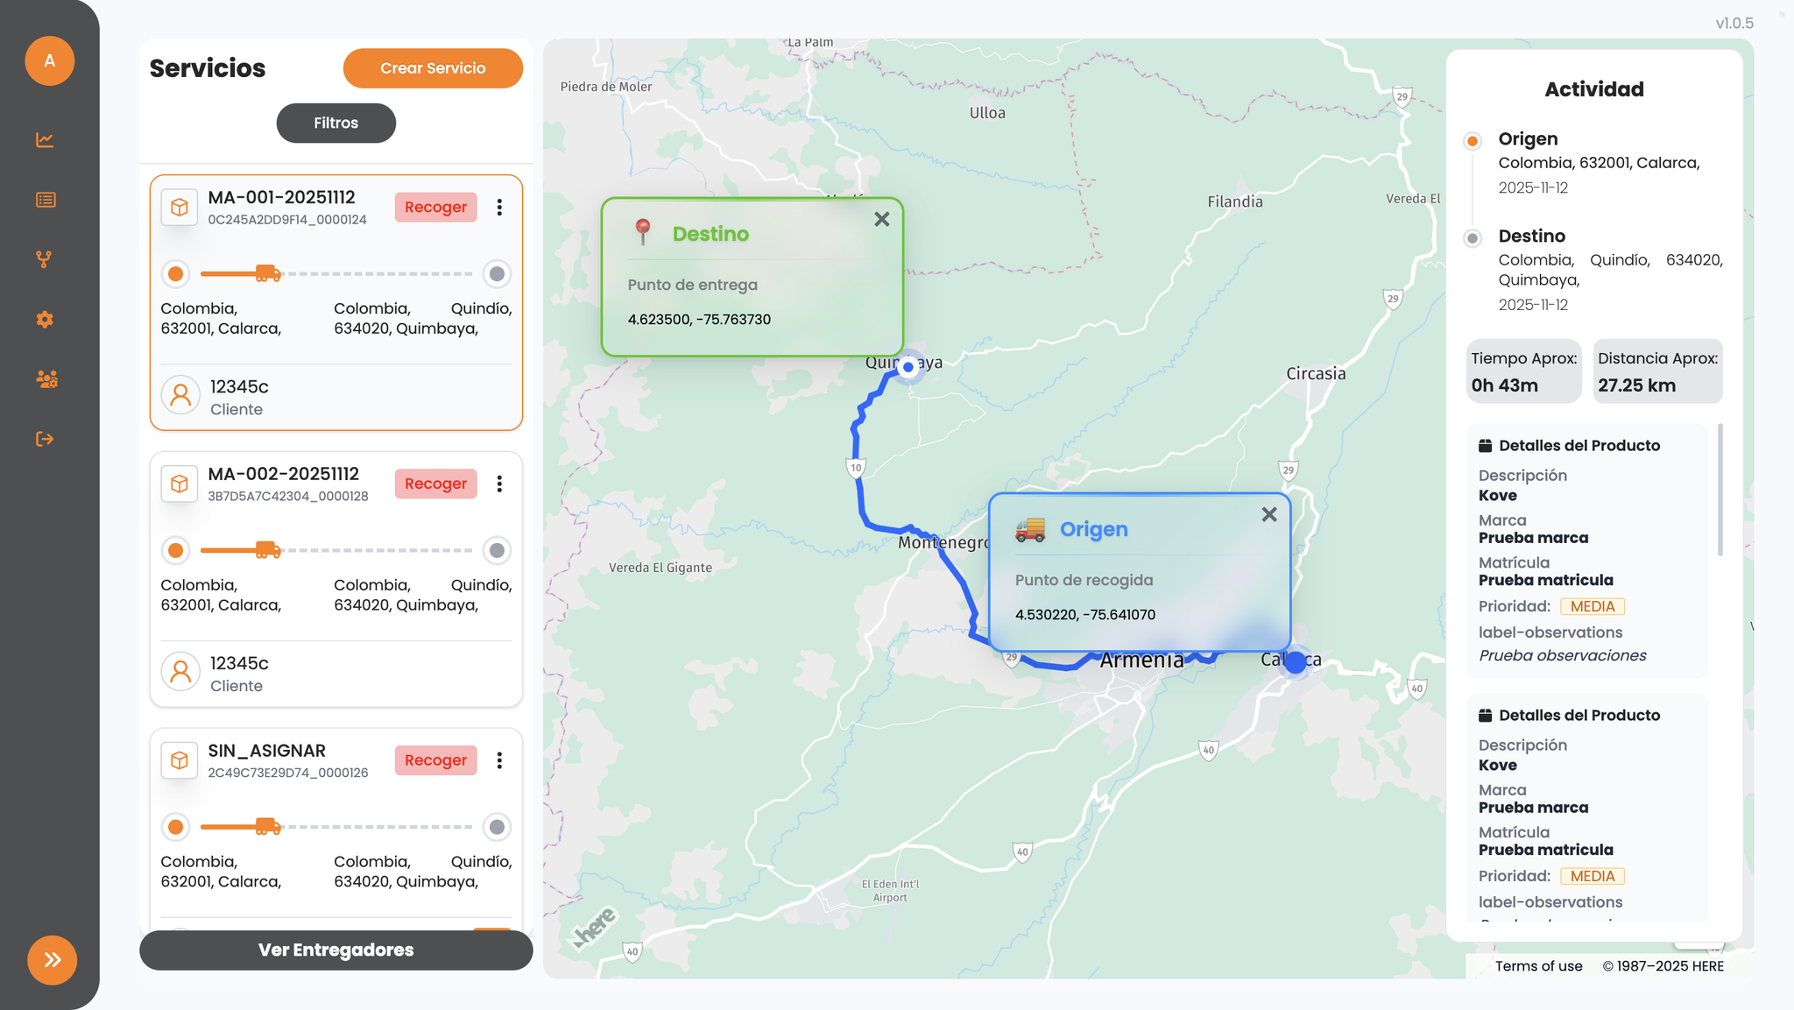Click the truck slider on MA-001 progress bar
Viewport: 1794px width, 1010px height.
[268, 273]
